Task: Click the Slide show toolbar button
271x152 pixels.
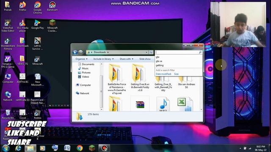Action: coord(145,59)
